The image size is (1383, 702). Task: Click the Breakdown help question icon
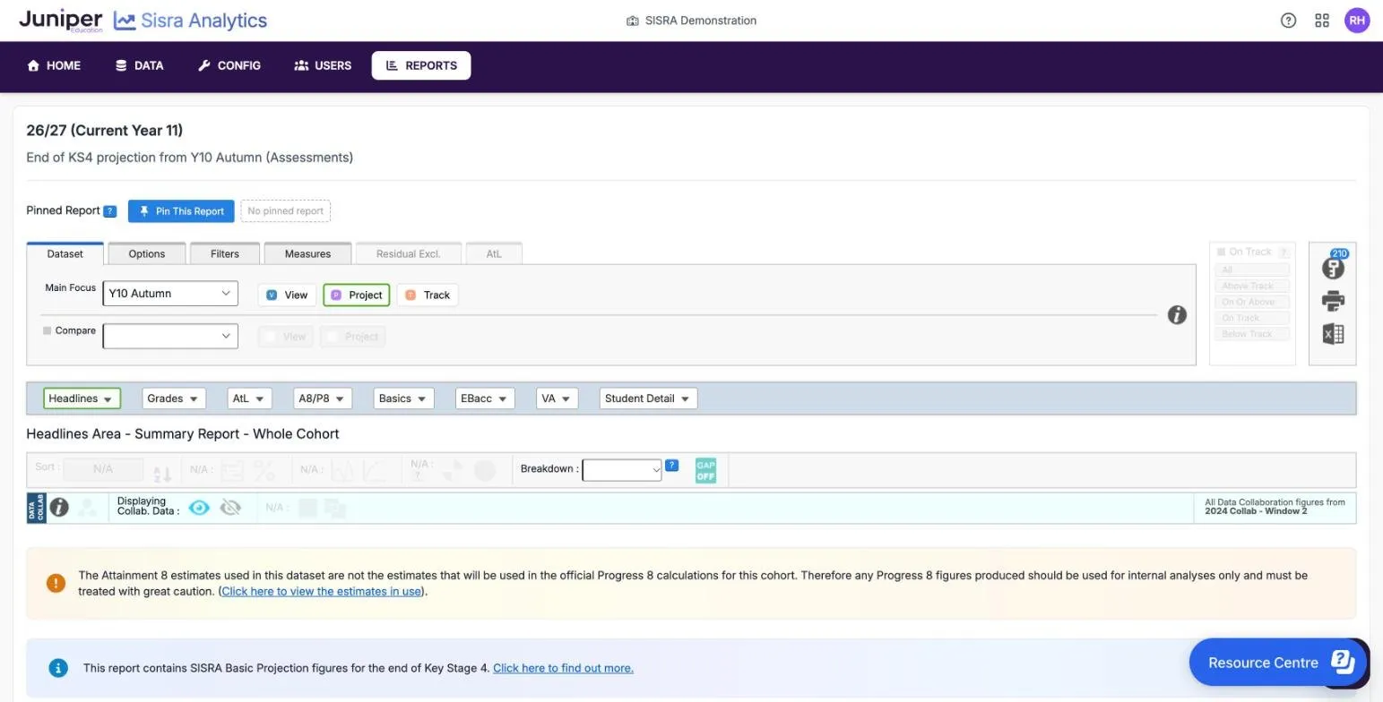[x=672, y=466]
